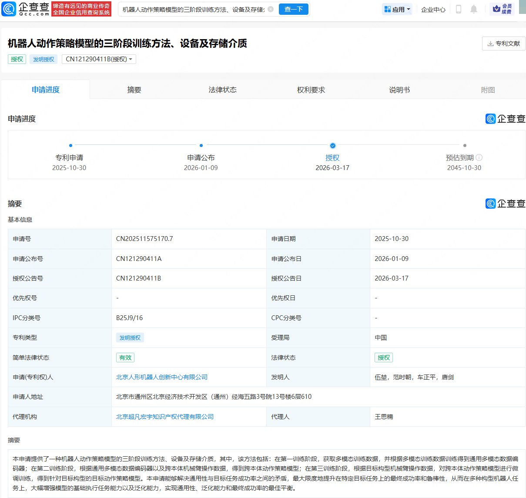
Task: Switch to the 法律状态 tab
Action: 222,90
